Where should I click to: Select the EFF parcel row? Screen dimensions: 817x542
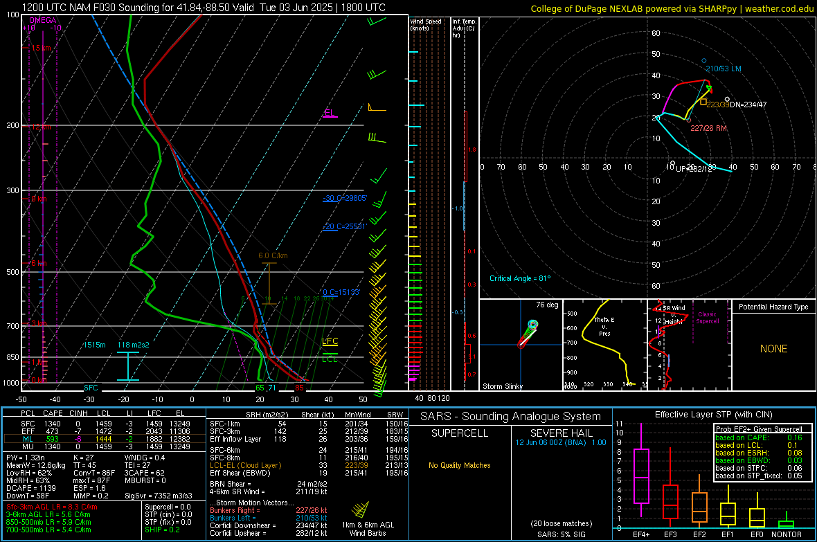point(105,431)
